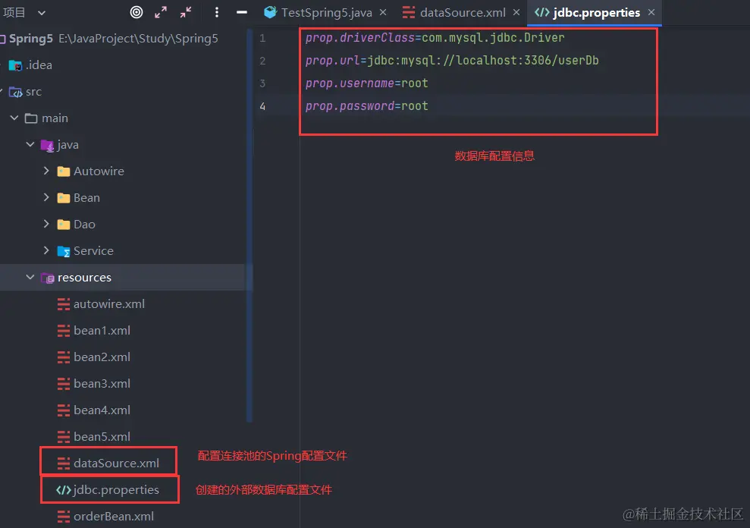Place cursor on prop.password=root line
750x528 pixels.
click(366, 106)
